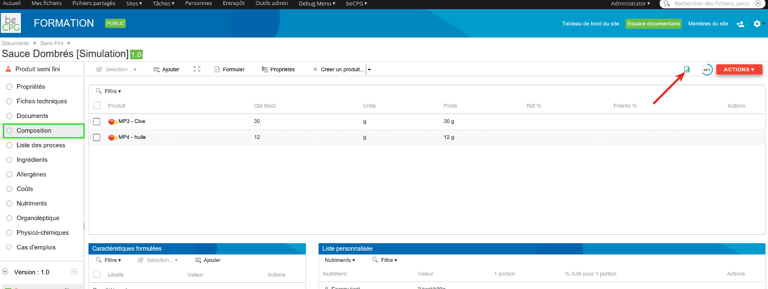Select the Organoleptique list
This screenshot has width=768, height=289.
(x=38, y=218)
